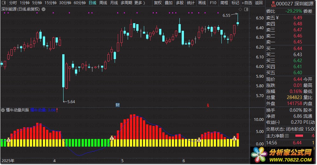Add stock via +自选 button
Viewport: 317px width, 165px height.
click(247, 3)
